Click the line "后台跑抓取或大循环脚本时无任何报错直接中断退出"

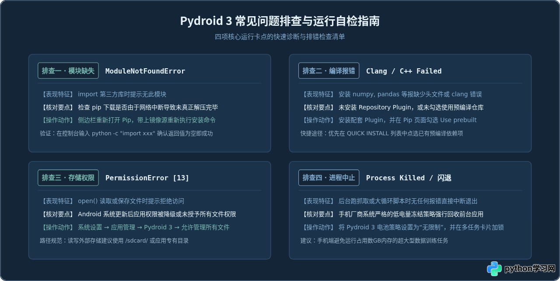click(408, 201)
